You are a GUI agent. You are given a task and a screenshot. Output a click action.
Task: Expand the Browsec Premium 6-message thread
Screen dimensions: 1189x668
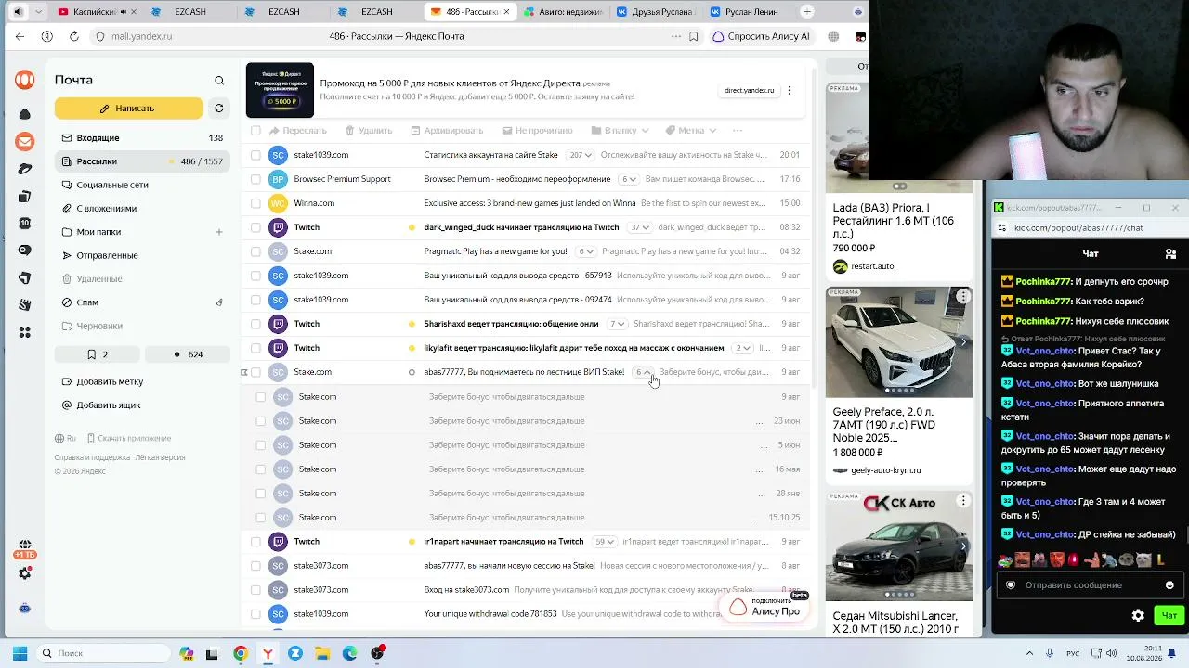coord(630,179)
